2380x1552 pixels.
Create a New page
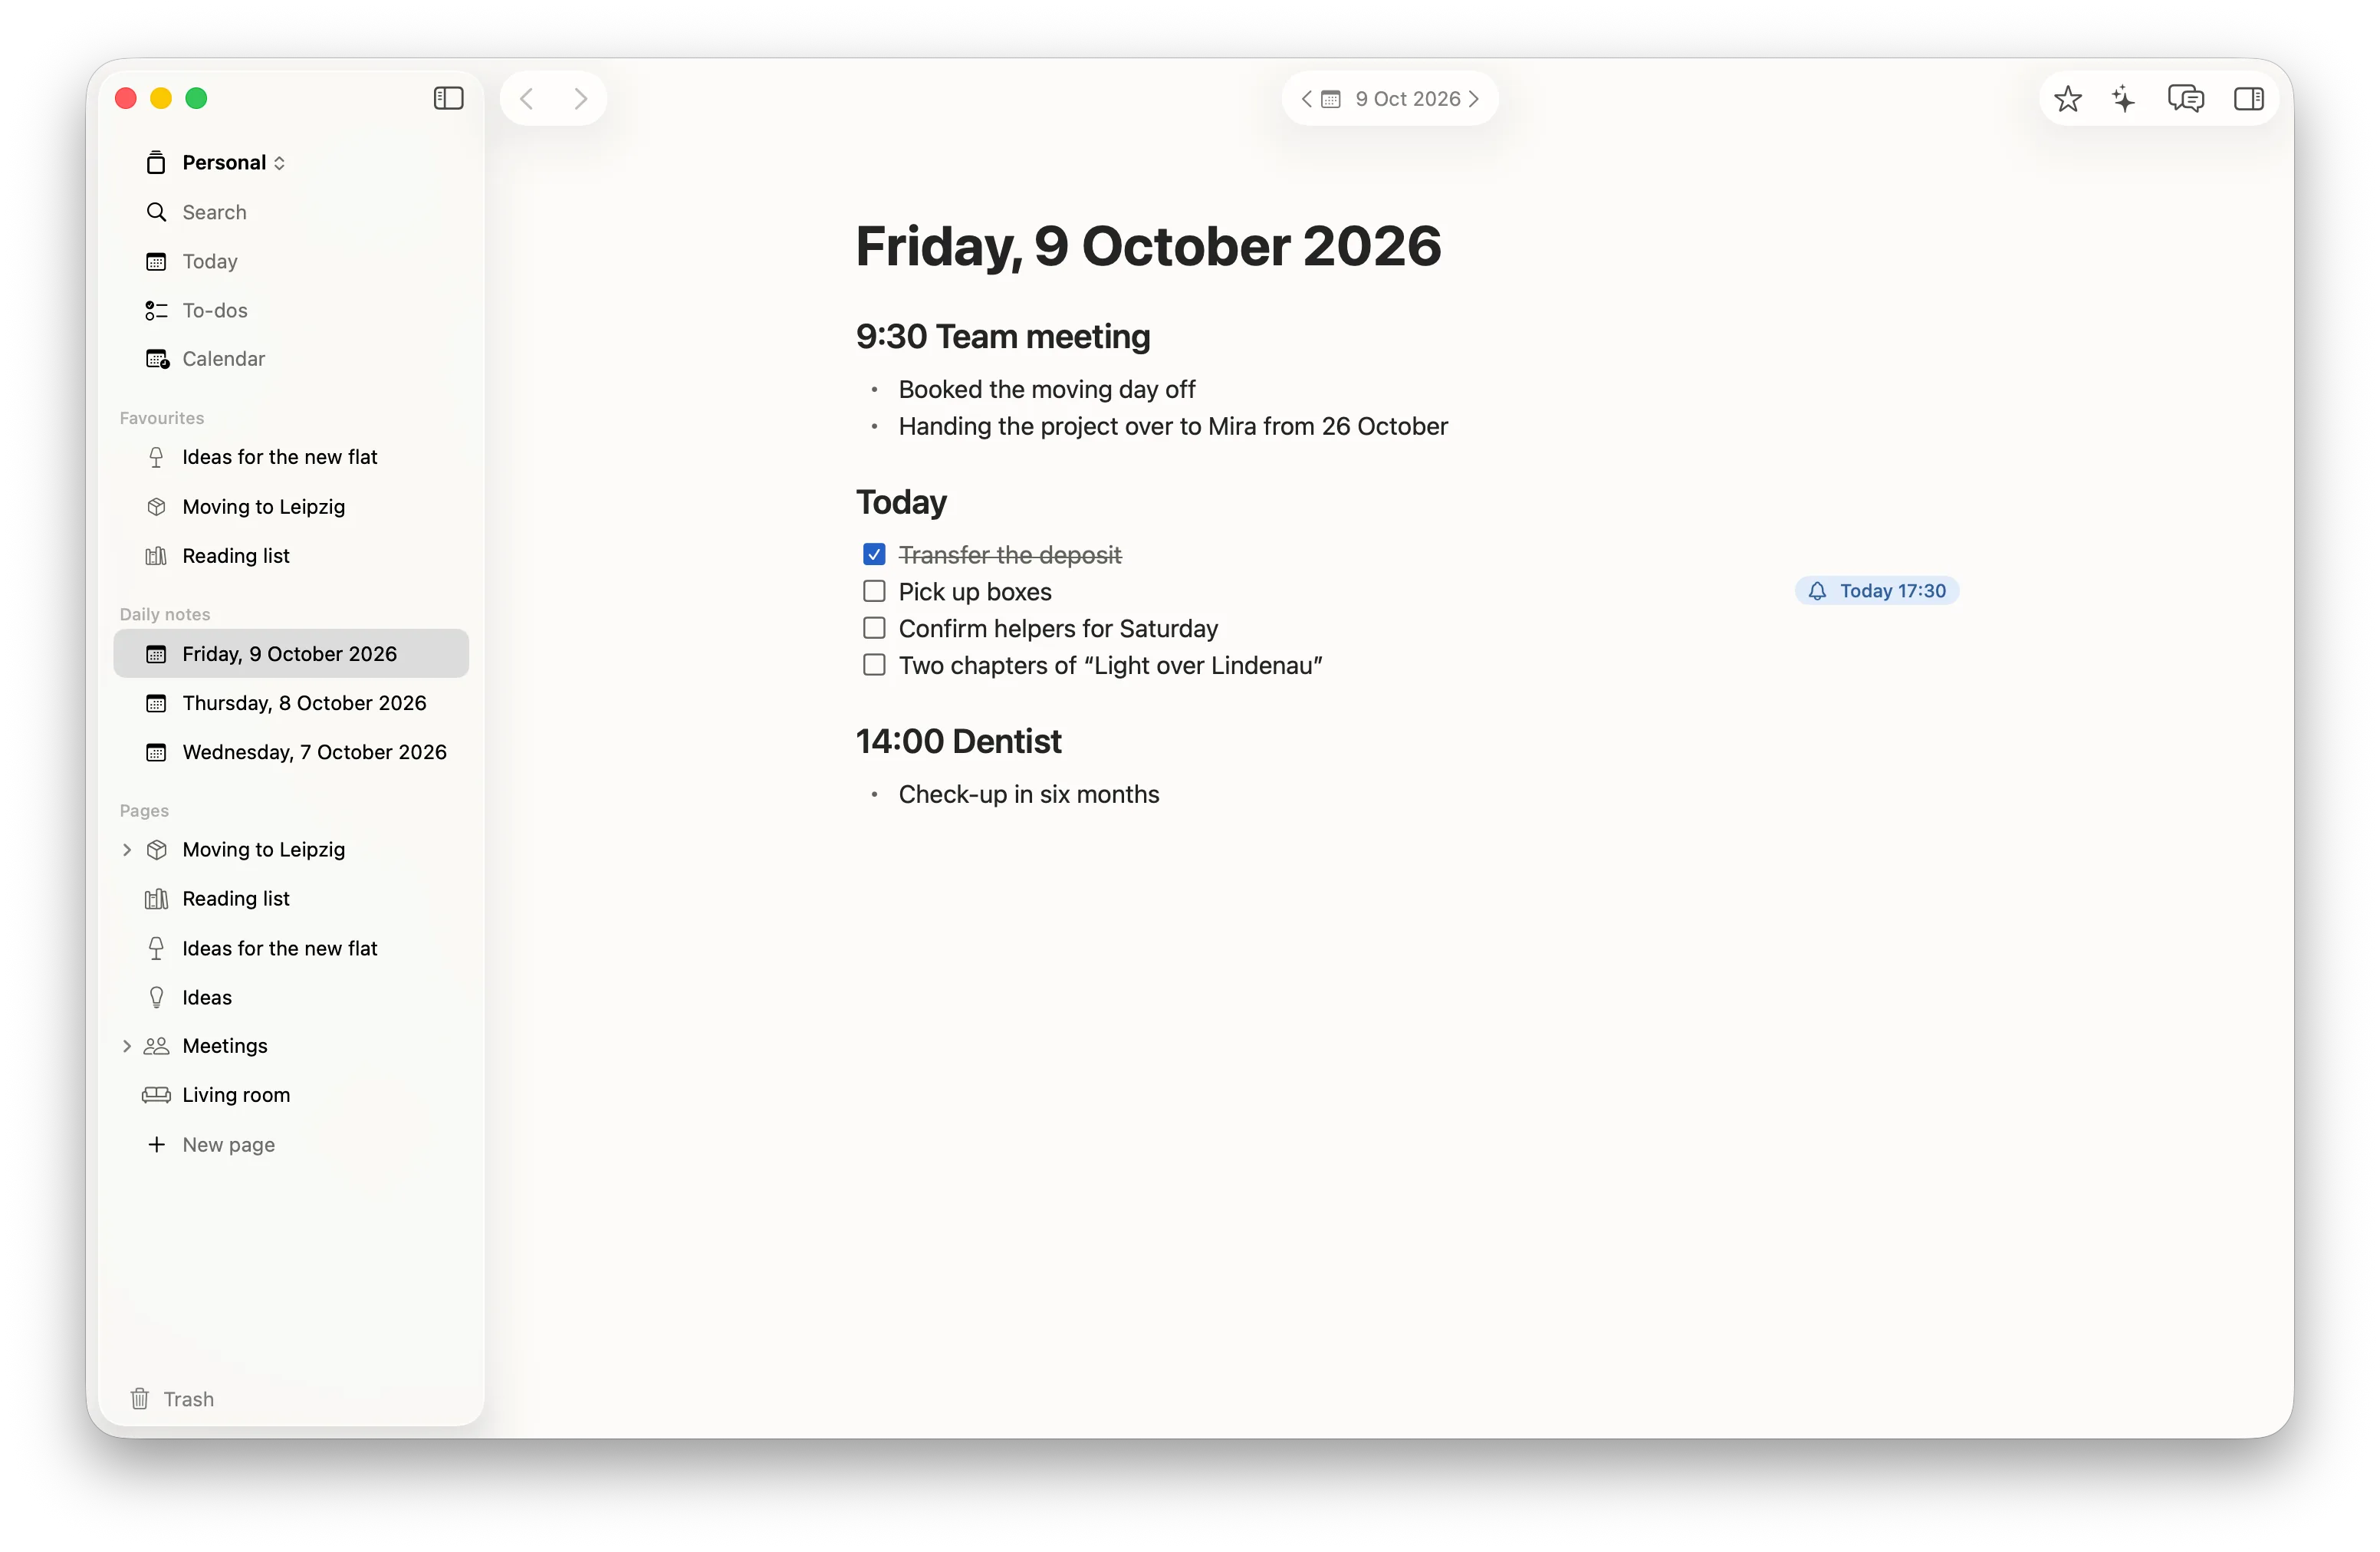click(290, 1144)
